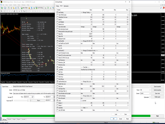
Task: Click the Load button
Action: (x=116, y=114)
